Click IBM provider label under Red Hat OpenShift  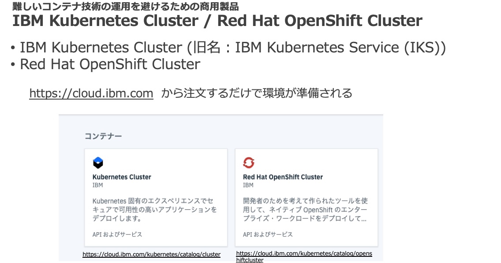coord(248,185)
